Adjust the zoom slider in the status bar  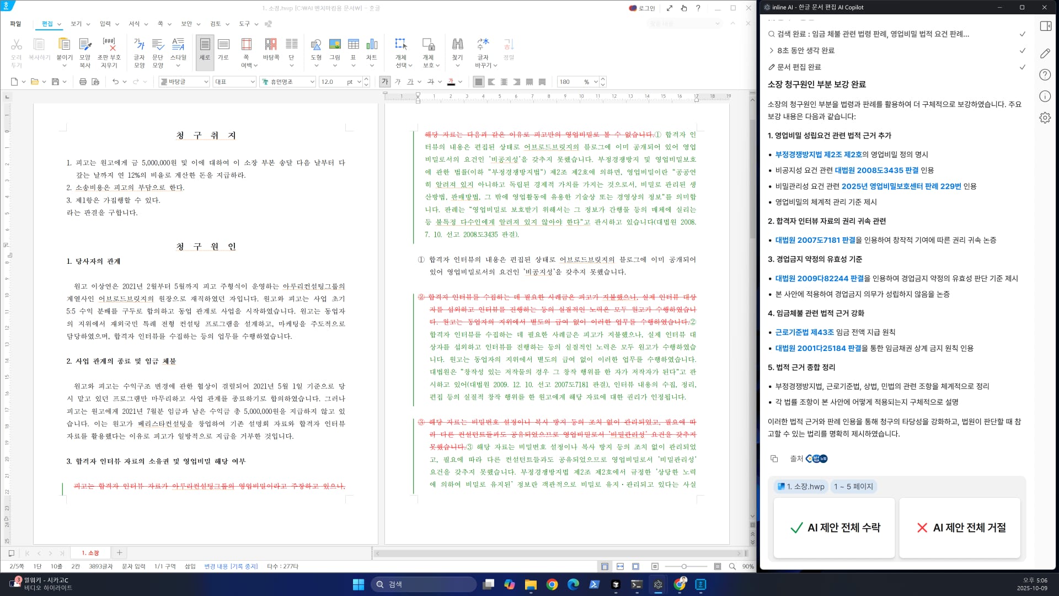[x=684, y=566]
